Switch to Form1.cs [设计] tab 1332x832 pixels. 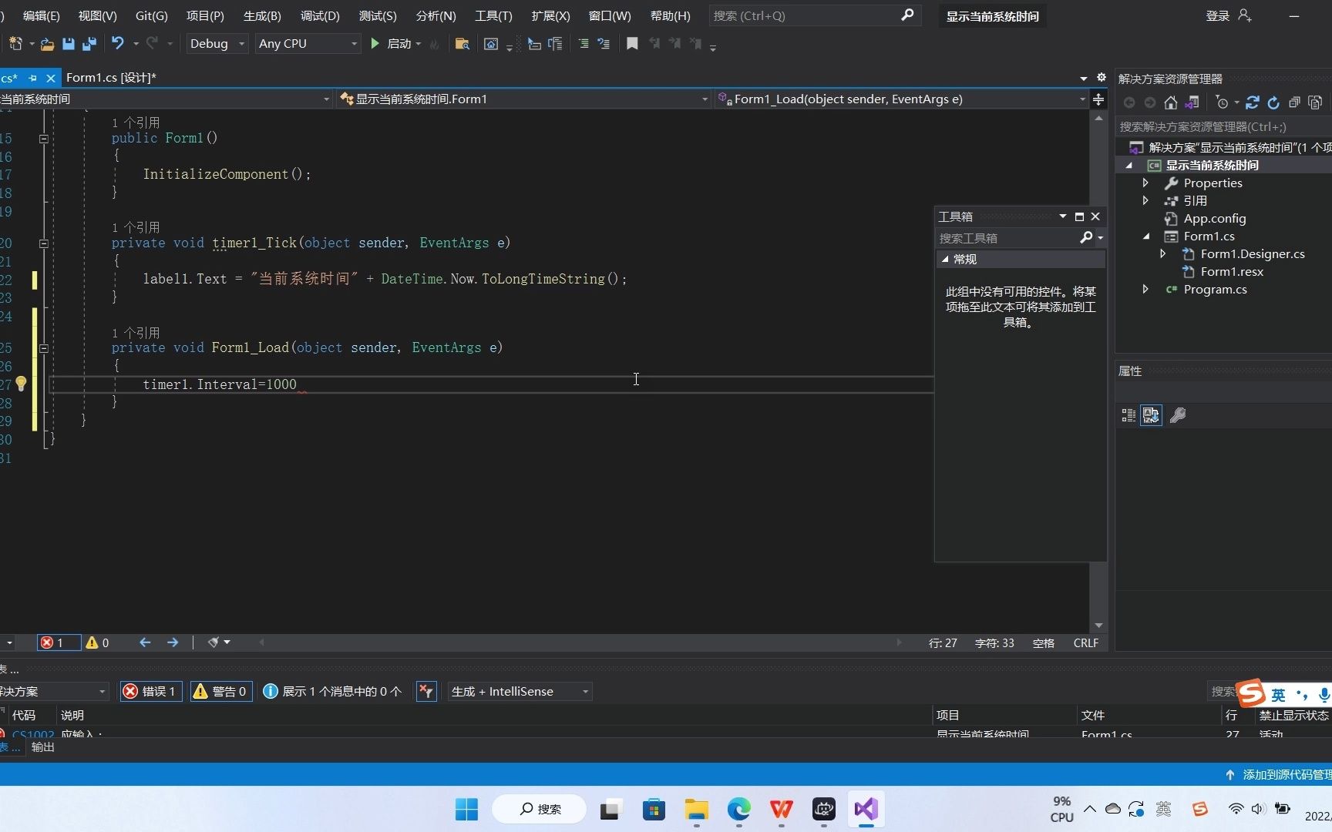point(112,77)
